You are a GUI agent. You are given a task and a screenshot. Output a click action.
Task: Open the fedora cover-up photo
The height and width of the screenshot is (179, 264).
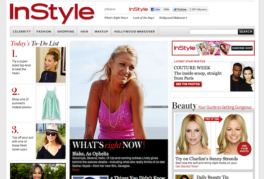pos(51,141)
